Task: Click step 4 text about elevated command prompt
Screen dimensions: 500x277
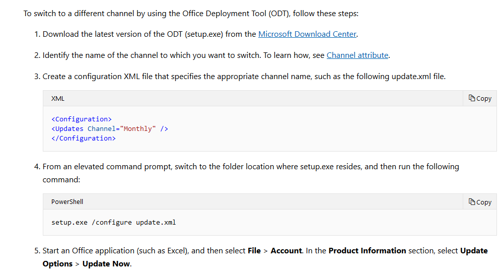Action: 251,173
